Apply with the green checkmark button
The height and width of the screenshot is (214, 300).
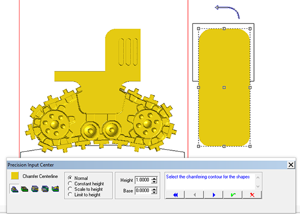(233, 195)
